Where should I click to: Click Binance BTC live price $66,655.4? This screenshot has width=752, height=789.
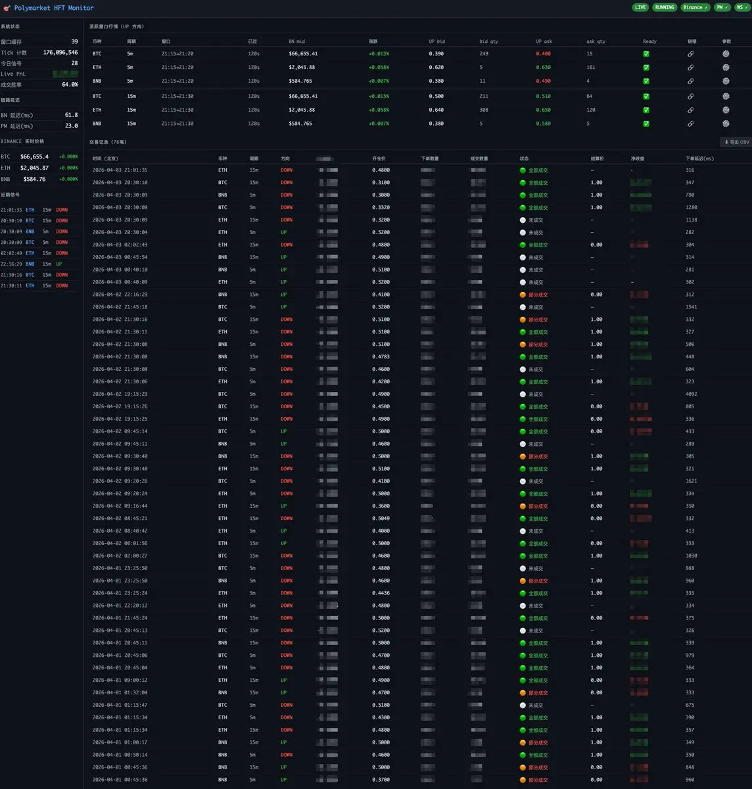pyautogui.click(x=35, y=156)
